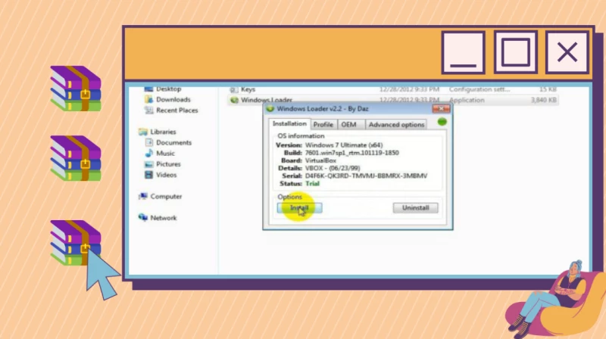Select the Music library icon
Viewport: 606px width, 339px height.
(148, 154)
